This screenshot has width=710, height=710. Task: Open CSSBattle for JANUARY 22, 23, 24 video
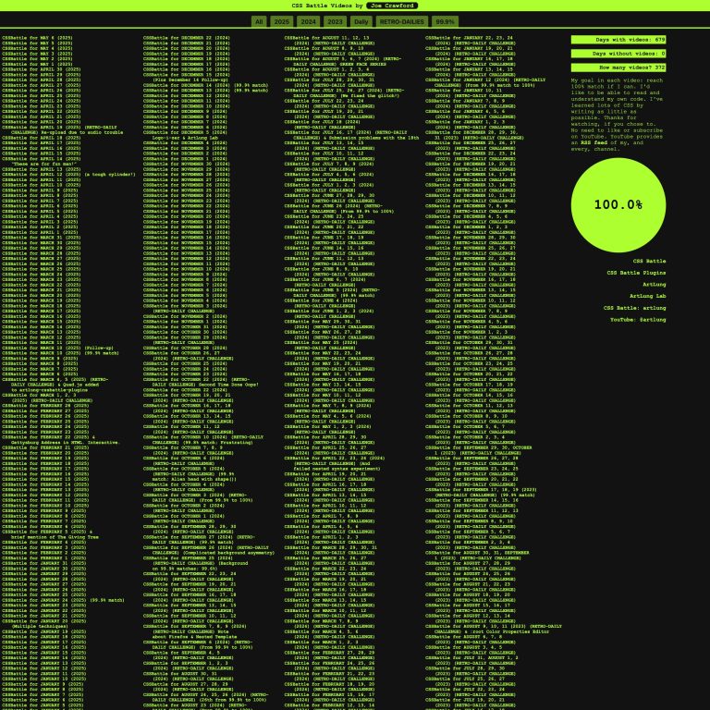coord(470,41)
